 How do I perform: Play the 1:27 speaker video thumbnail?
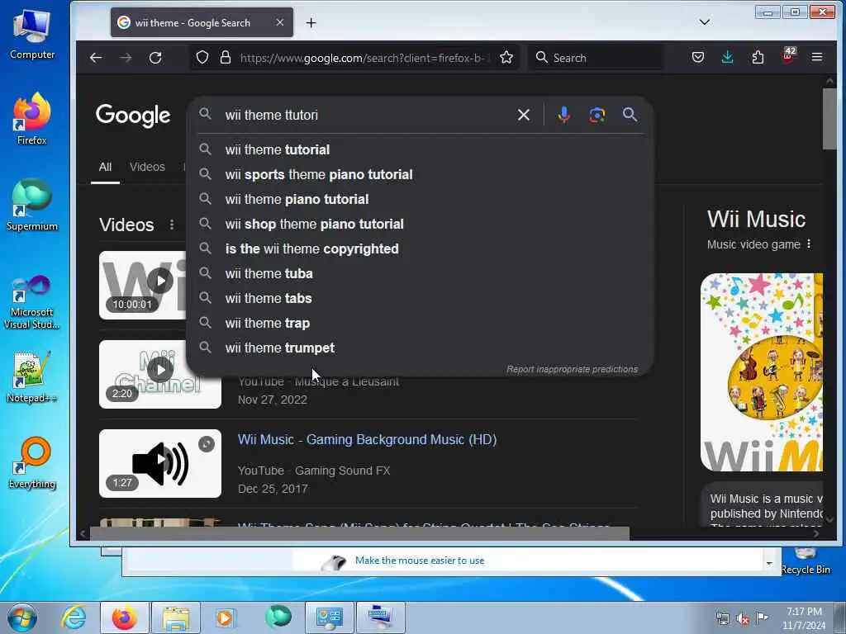[160, 463]
